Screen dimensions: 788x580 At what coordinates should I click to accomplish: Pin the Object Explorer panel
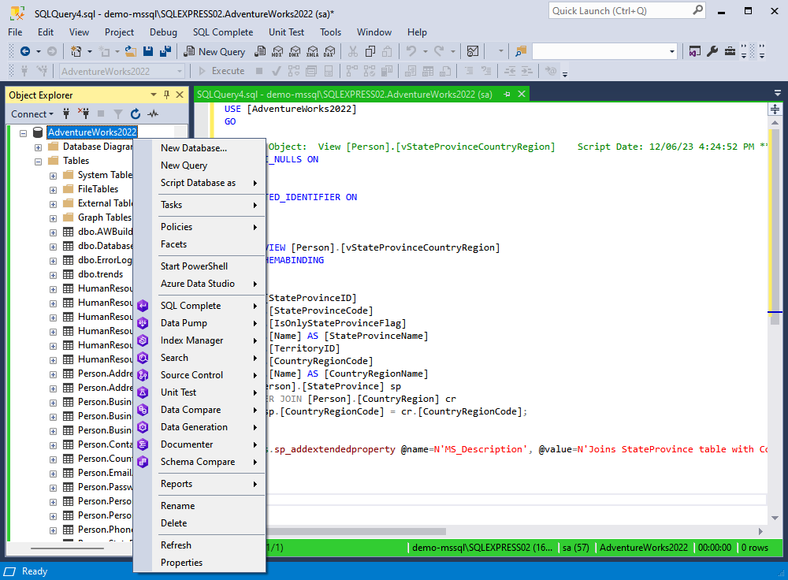166,95
